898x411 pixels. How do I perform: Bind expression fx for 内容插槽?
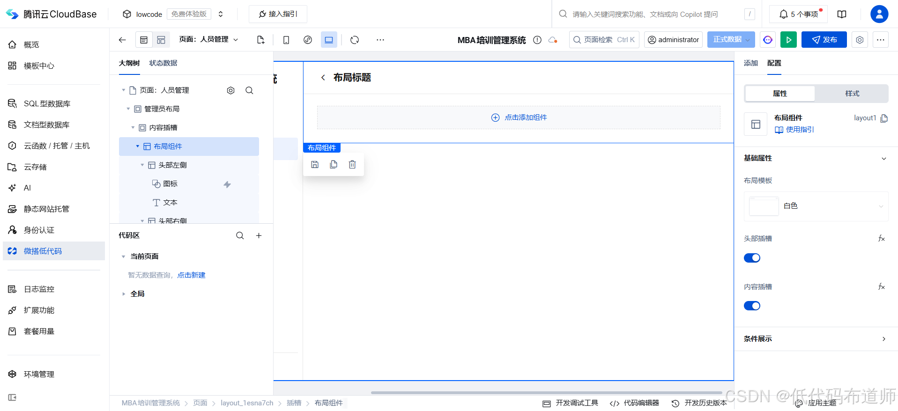881,286
